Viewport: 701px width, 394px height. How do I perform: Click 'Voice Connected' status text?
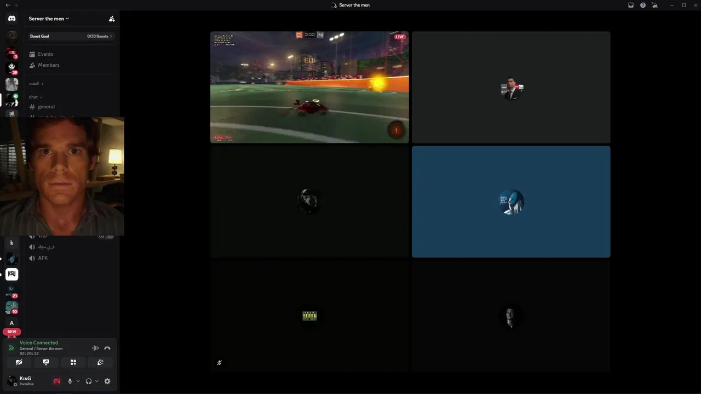tap(39, 343)
